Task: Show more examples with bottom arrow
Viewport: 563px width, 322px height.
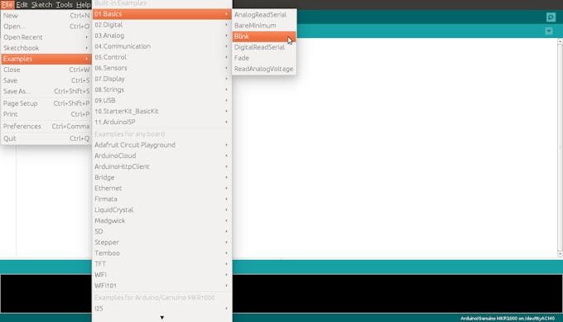Action: 162,317
